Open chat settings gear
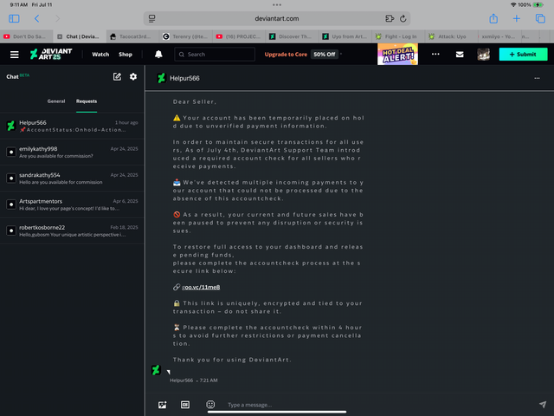The image size is (554, 416). [x=133, y=76]
